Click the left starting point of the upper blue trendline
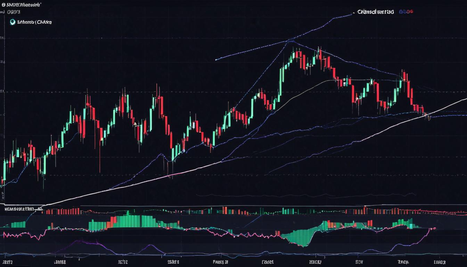The image size is (467, 267). pyautogui.click(x=216, y=59)
